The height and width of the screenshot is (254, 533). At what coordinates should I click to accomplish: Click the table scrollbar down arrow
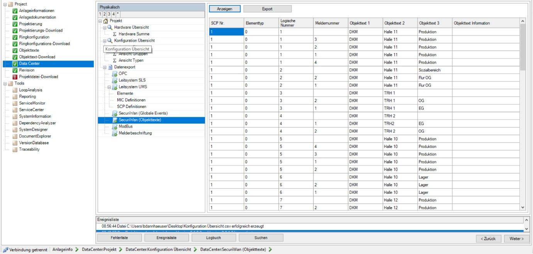coord(523,207)
